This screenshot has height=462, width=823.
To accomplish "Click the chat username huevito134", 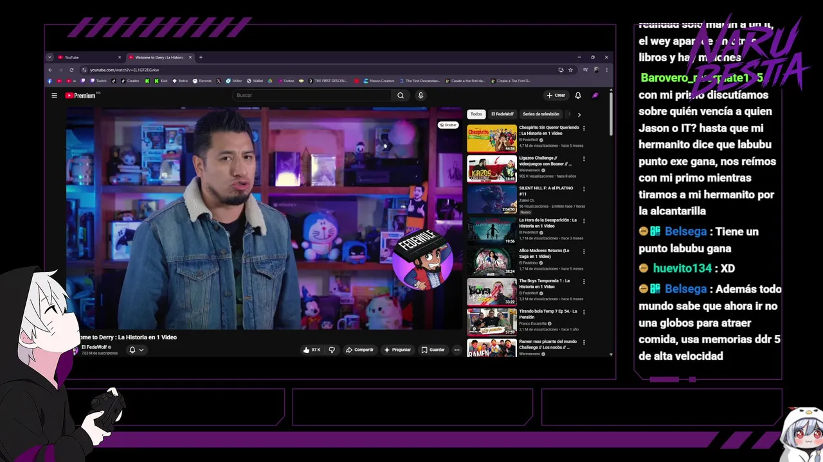I will (x=682, y=268).
